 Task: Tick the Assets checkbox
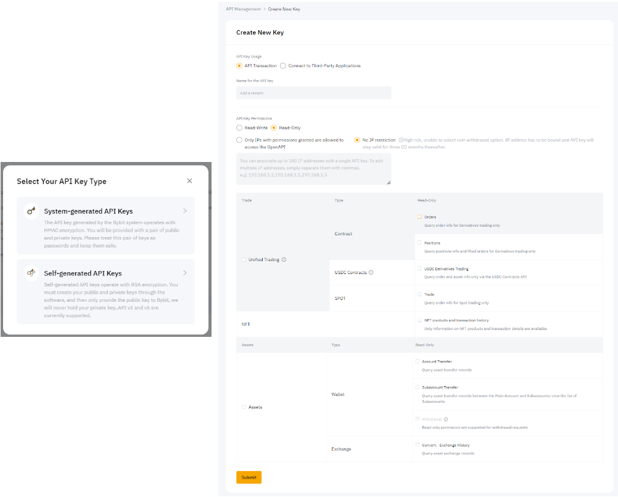(244, 407)
